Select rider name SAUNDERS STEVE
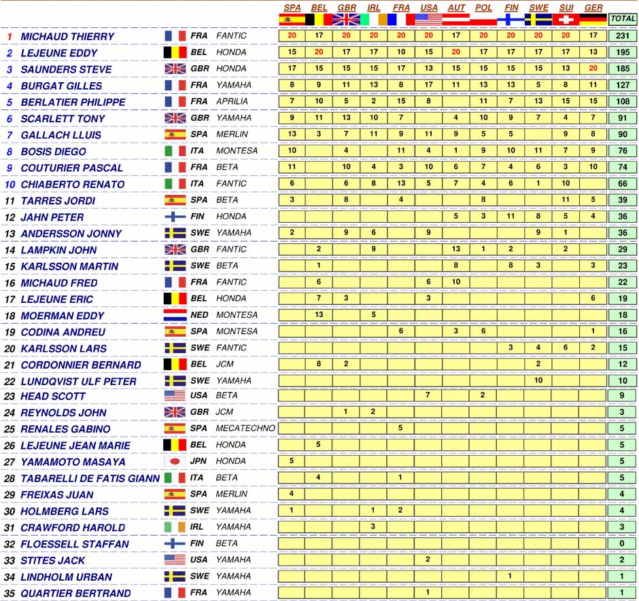Viewport: 639px width, 601px height. [x=66, y=70]
